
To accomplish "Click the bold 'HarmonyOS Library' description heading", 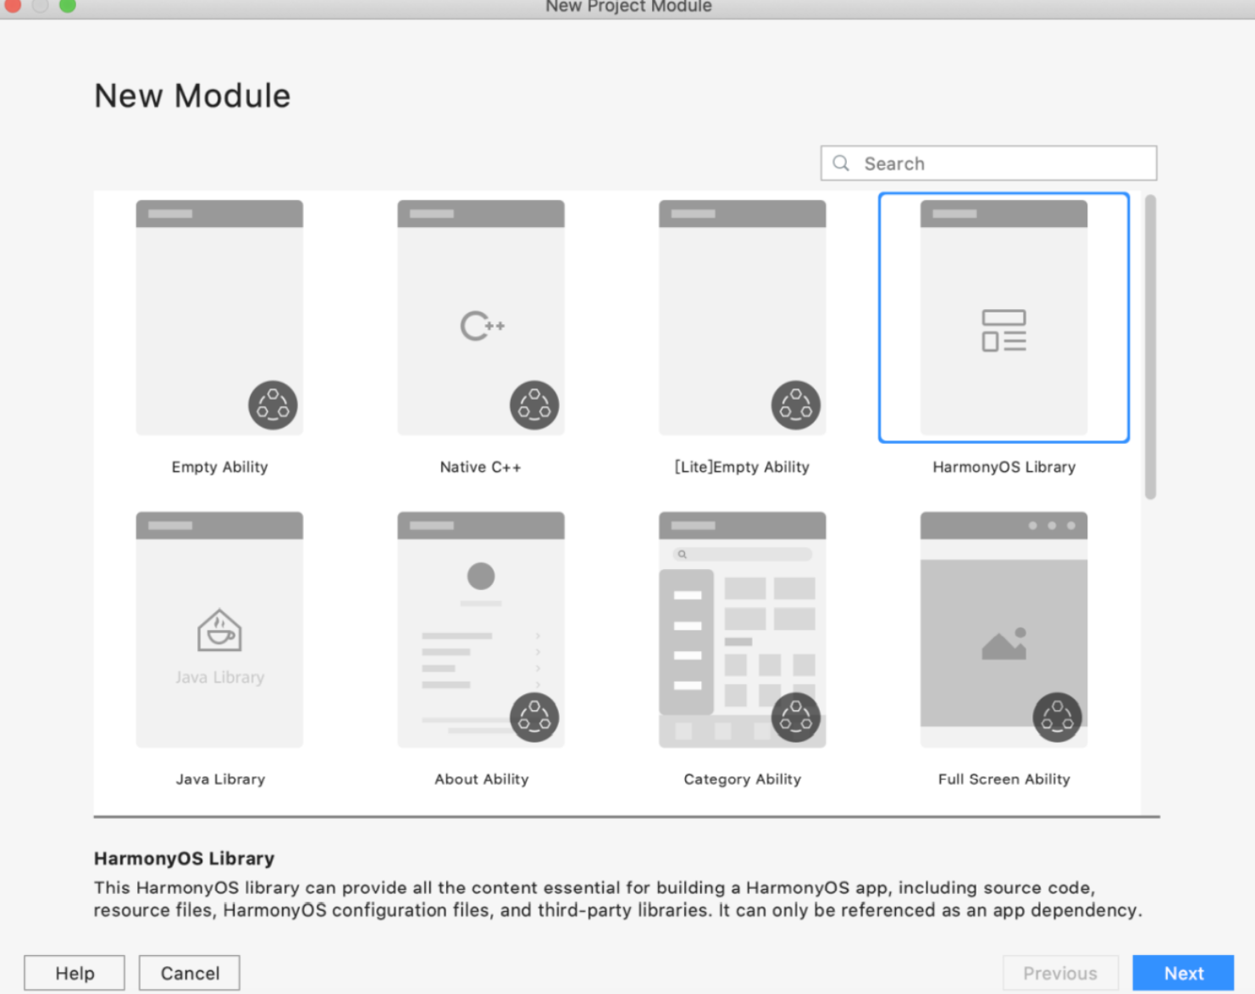I will [x=184, y=858].
